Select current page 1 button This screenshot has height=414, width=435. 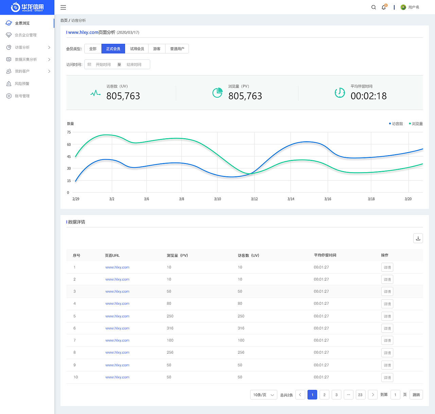[x=312, y=395]
